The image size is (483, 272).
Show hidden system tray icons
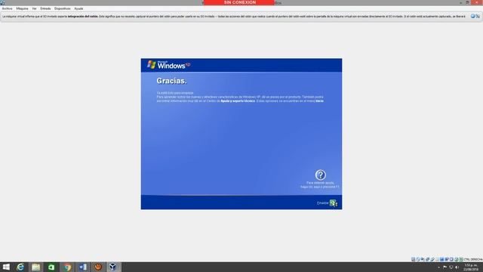[x=438, y=267]
